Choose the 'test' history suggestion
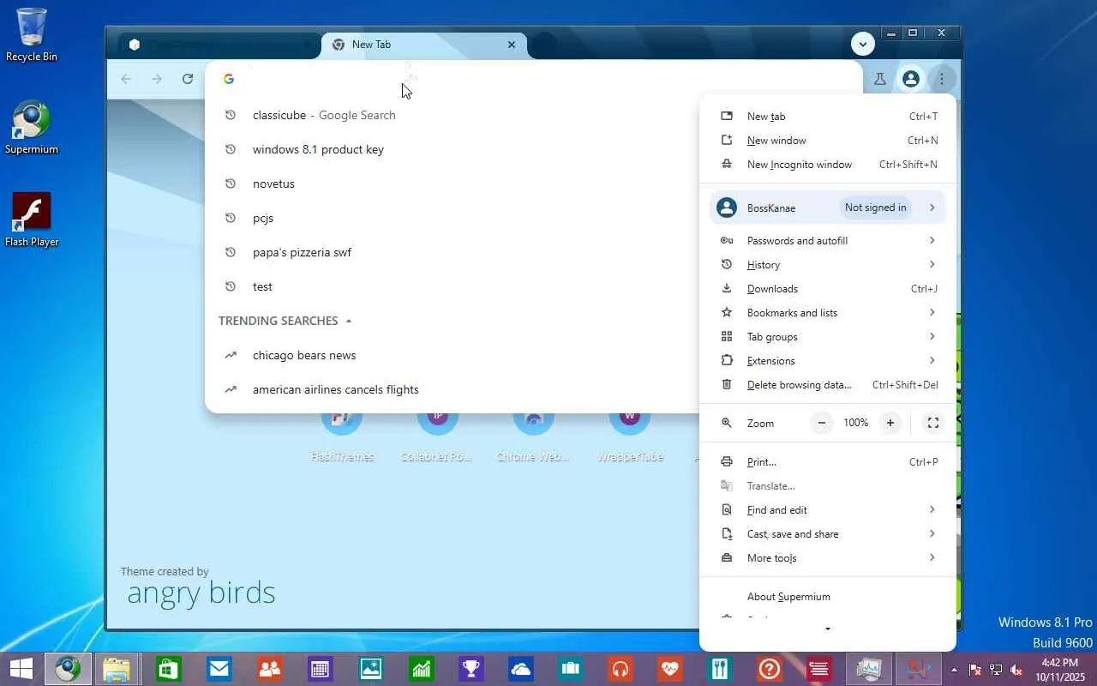The image size is (1097, 686). click(450, 286)
